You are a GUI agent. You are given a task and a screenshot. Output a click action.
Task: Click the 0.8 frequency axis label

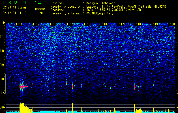3,79
